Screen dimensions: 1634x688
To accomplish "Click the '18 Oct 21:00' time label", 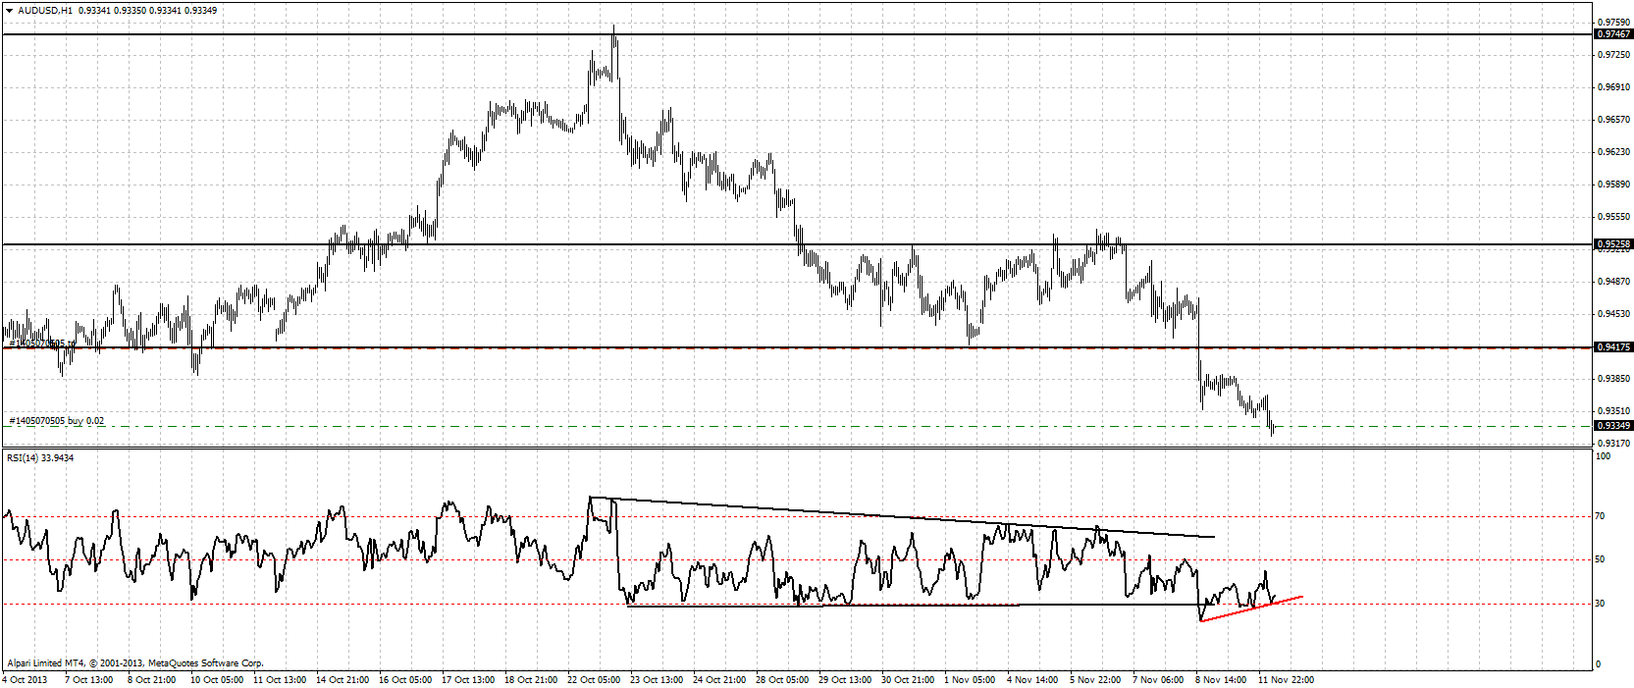I will (x=531, y=680).
